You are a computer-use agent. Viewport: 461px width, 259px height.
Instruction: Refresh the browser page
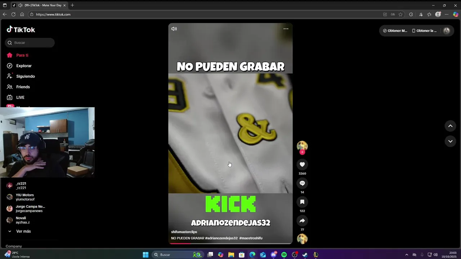click(x=13, y=14)
